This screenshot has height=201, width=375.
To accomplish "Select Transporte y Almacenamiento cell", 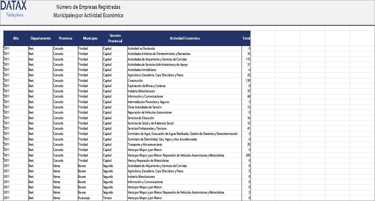I will (185, 144).
